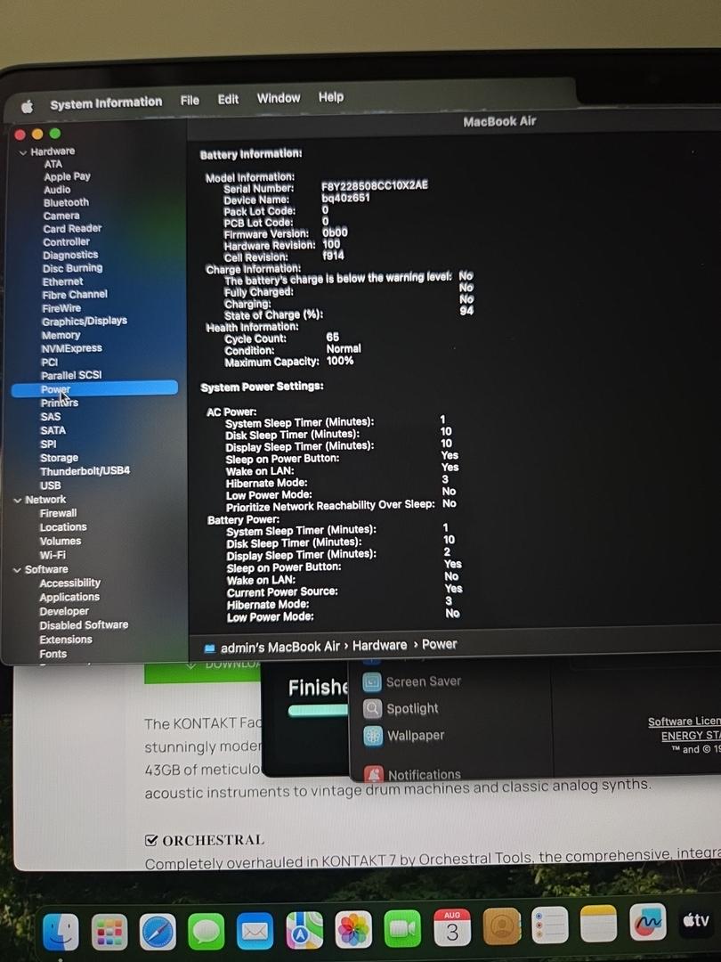
Task: Show Storage information
Action: 60,459
